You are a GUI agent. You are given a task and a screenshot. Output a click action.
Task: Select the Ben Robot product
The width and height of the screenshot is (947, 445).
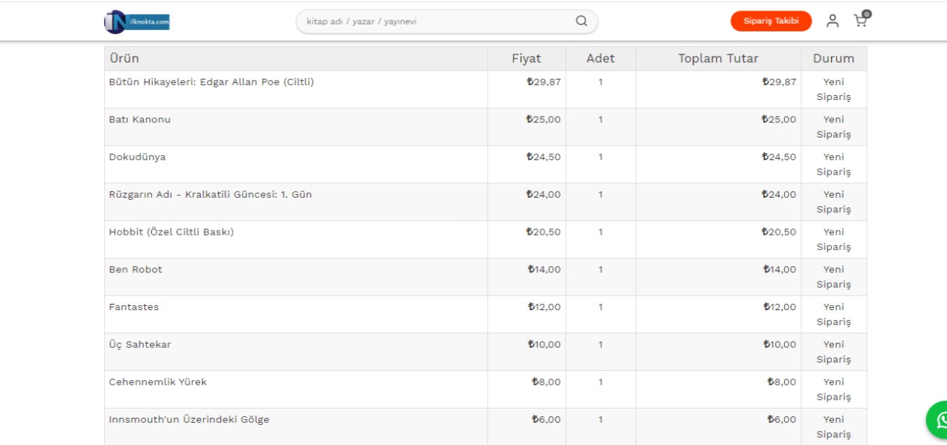pyautogui.click(x=136, y=270)
